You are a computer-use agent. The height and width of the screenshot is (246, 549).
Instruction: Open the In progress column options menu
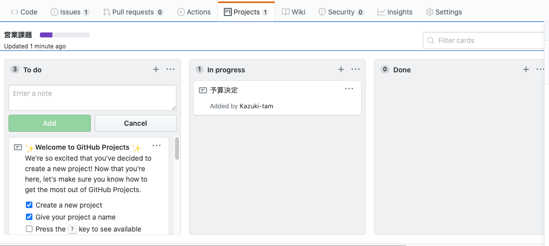click(x=356, y=69)
